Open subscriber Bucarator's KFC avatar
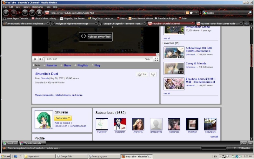Image resolution: width=254 pixels, height=159 pixels. coord(120,124)
